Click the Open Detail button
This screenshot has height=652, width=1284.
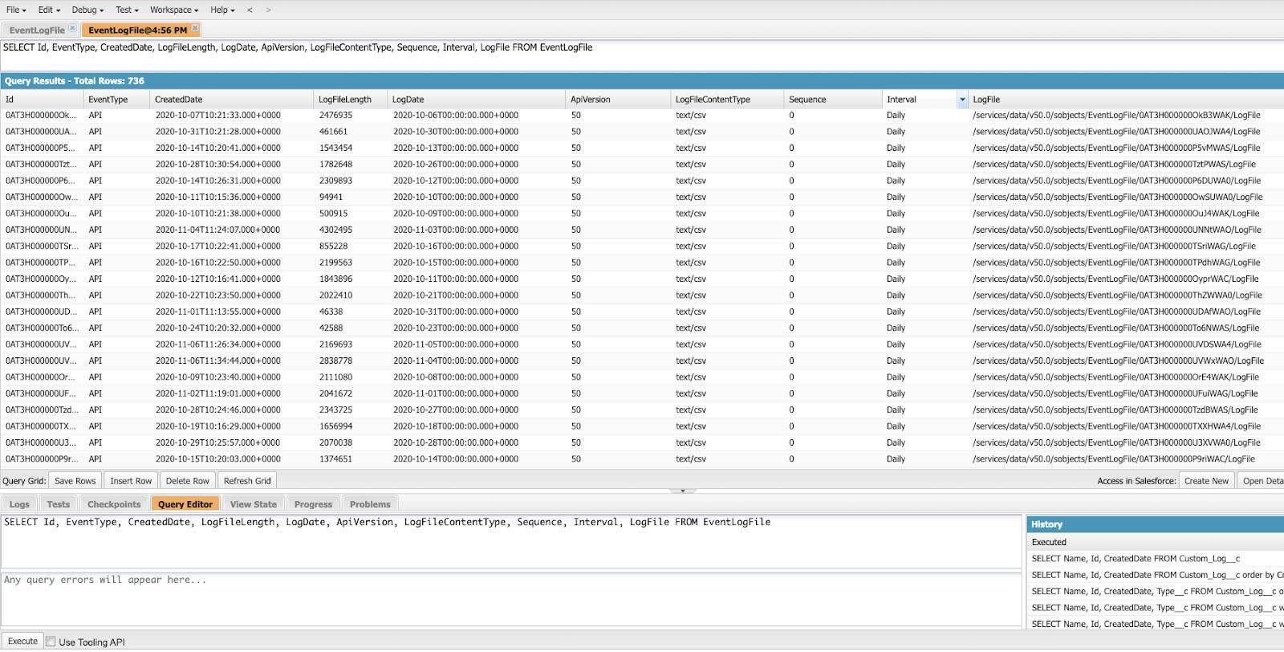click(x=1262, y=481)
